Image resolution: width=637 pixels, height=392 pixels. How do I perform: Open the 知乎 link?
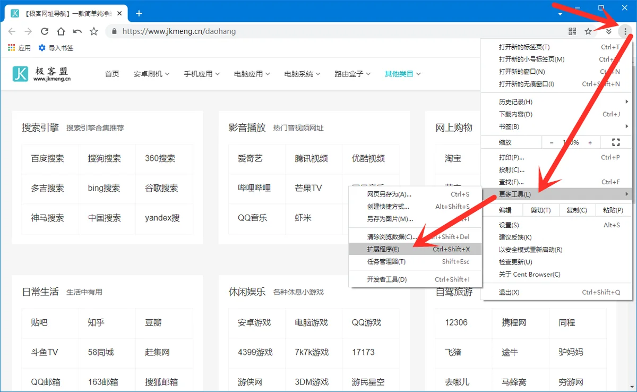(96, 322)
